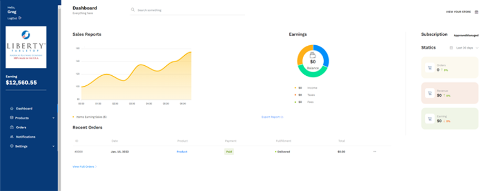This screenshot has height=191, width=489.
Task: Click order ID #0000
Action: [x=78, y=152]
